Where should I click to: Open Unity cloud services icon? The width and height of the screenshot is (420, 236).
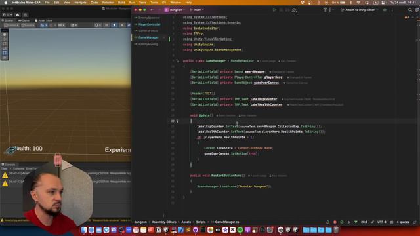(18, 15)
